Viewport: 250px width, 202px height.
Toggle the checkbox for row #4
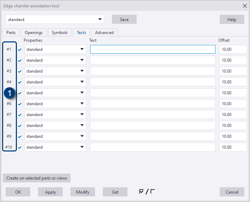pyautogui.click(x=20, y=82)
